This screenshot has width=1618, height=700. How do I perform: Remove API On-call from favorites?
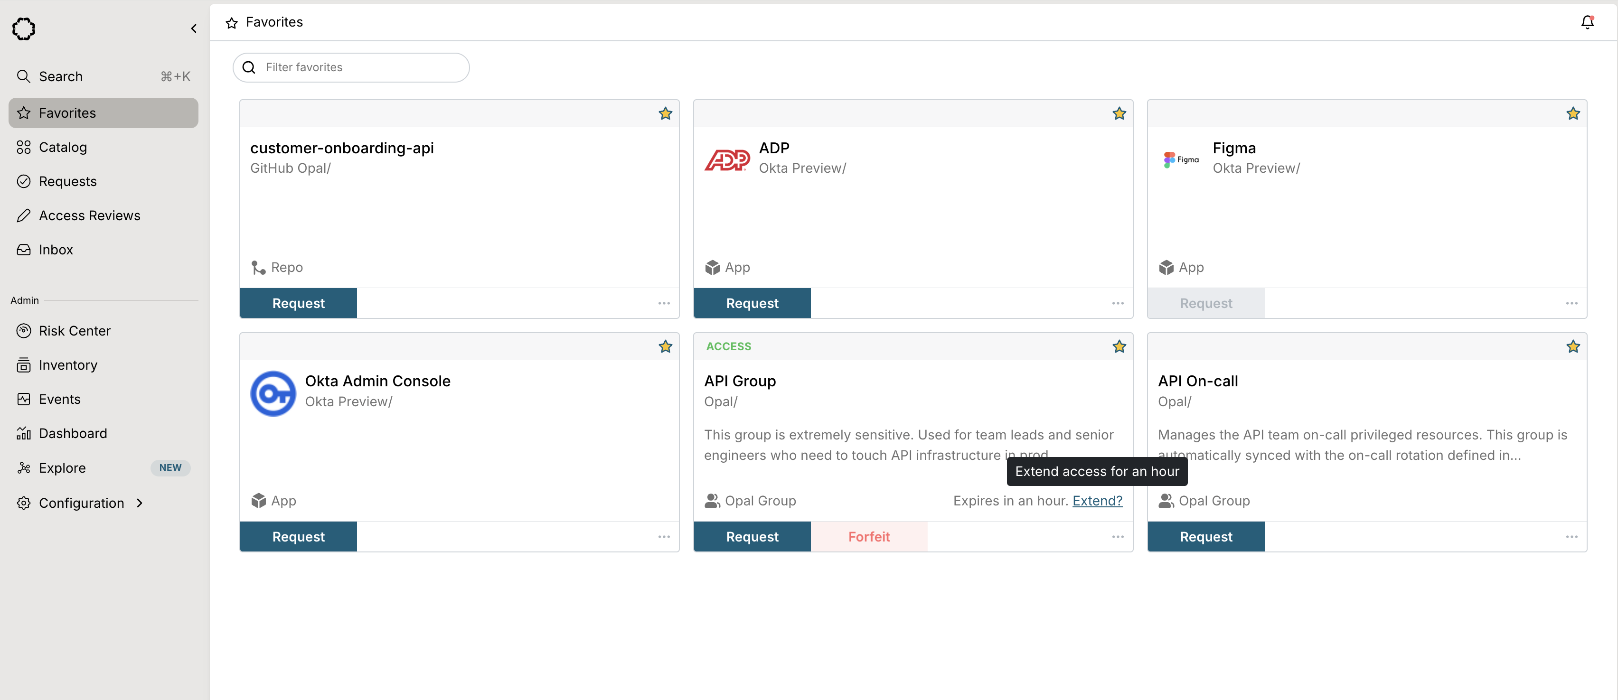1572,346
